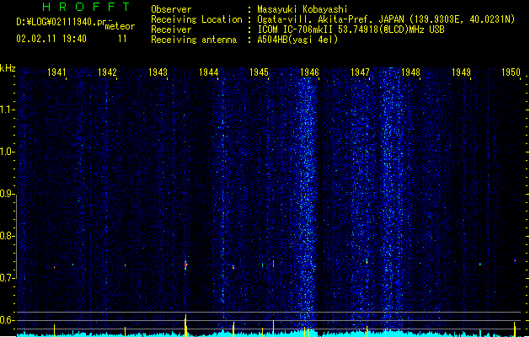Click the 0.8 kHz frequency label
Screen dimensions: 530x337
(7, 236)
